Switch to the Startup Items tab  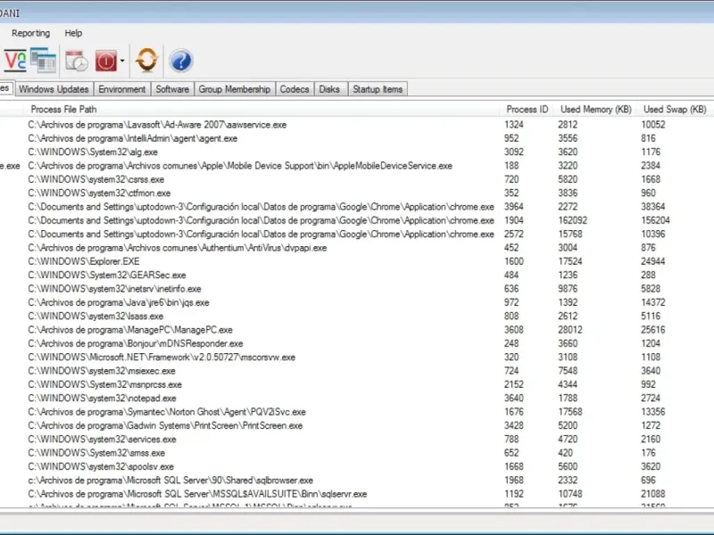378,89
